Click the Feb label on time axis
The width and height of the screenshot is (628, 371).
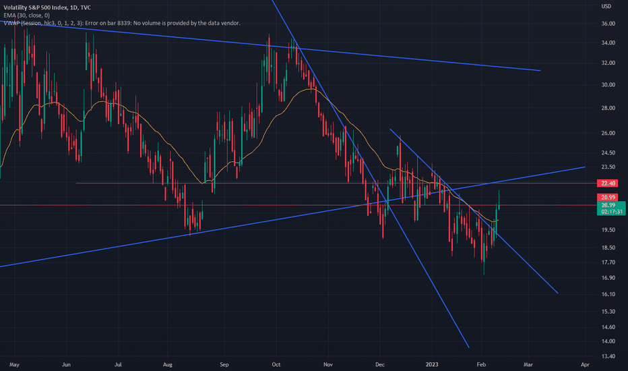click(481, 364)
